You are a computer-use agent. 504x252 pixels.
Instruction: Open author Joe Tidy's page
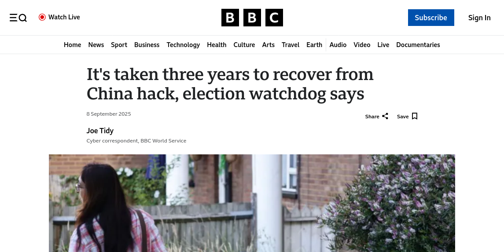coord(100,131)
